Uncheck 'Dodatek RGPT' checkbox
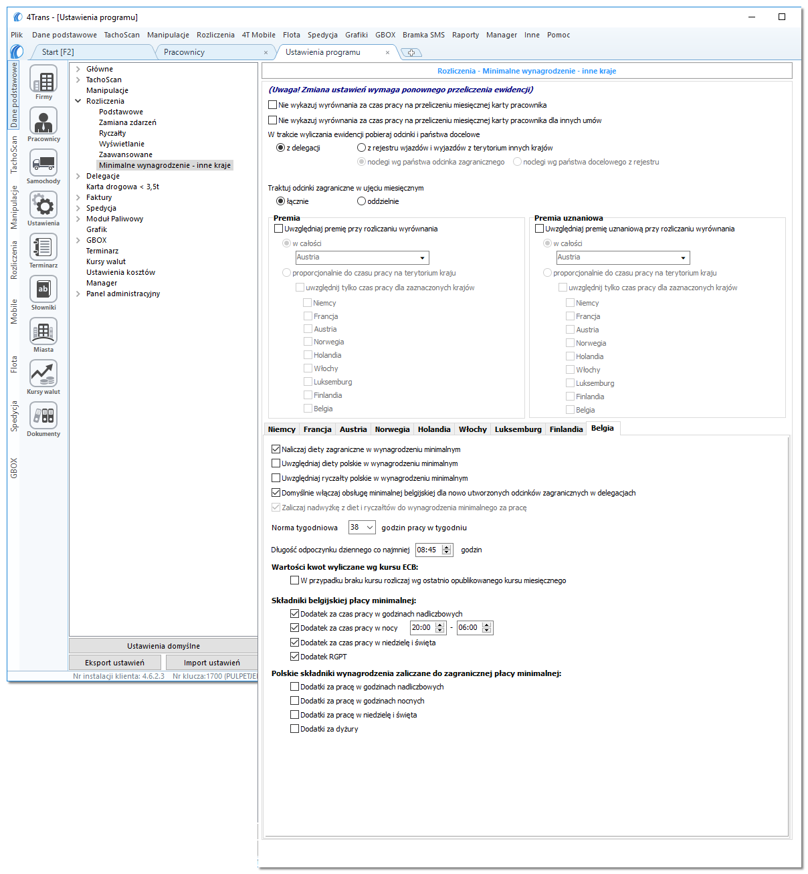The height and width of the screenshot is (874, 808). [295, 657]
